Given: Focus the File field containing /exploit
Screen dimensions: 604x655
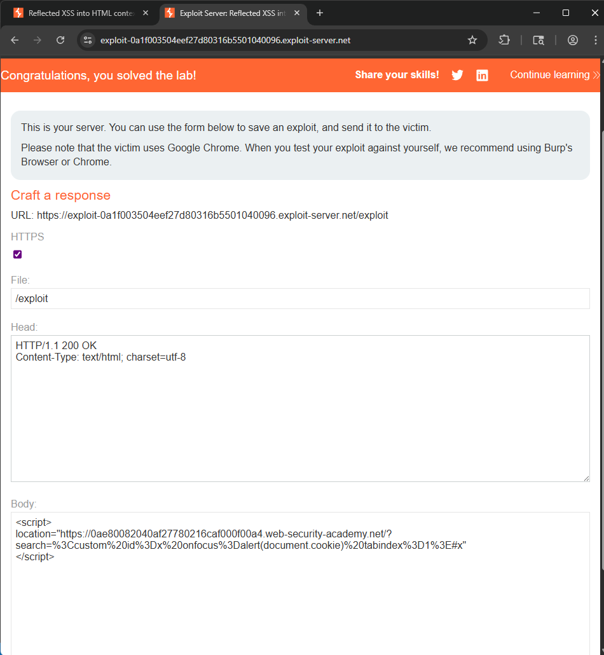Looking at the screenshot, I should pos(300,299).
